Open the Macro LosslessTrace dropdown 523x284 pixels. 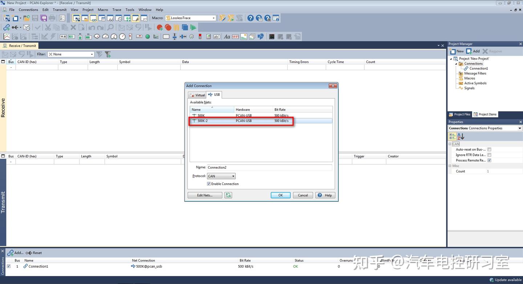pos(191,18)
